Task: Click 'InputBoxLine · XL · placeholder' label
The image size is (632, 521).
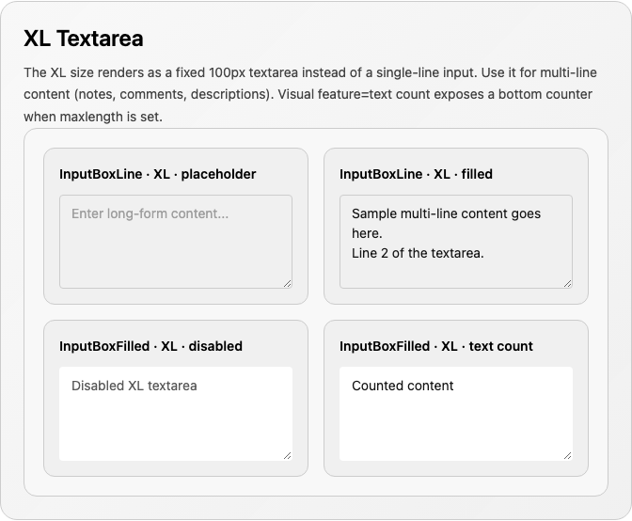Action: [158, 174]
